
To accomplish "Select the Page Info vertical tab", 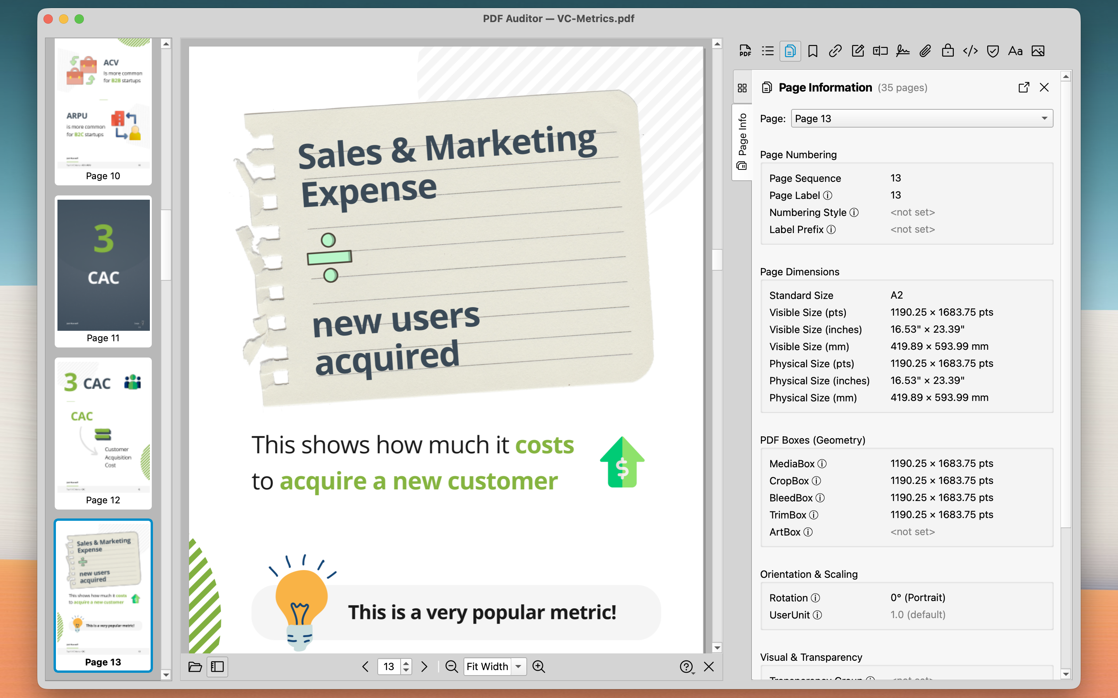I will tap(742, 141).
